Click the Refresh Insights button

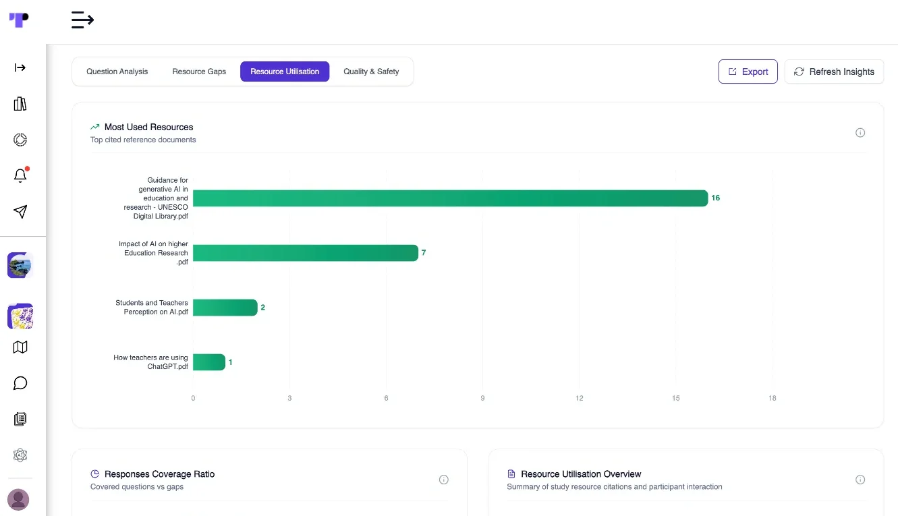834,71
